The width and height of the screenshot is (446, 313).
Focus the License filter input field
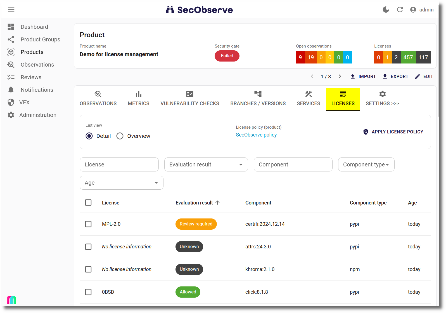click(119, 164)
